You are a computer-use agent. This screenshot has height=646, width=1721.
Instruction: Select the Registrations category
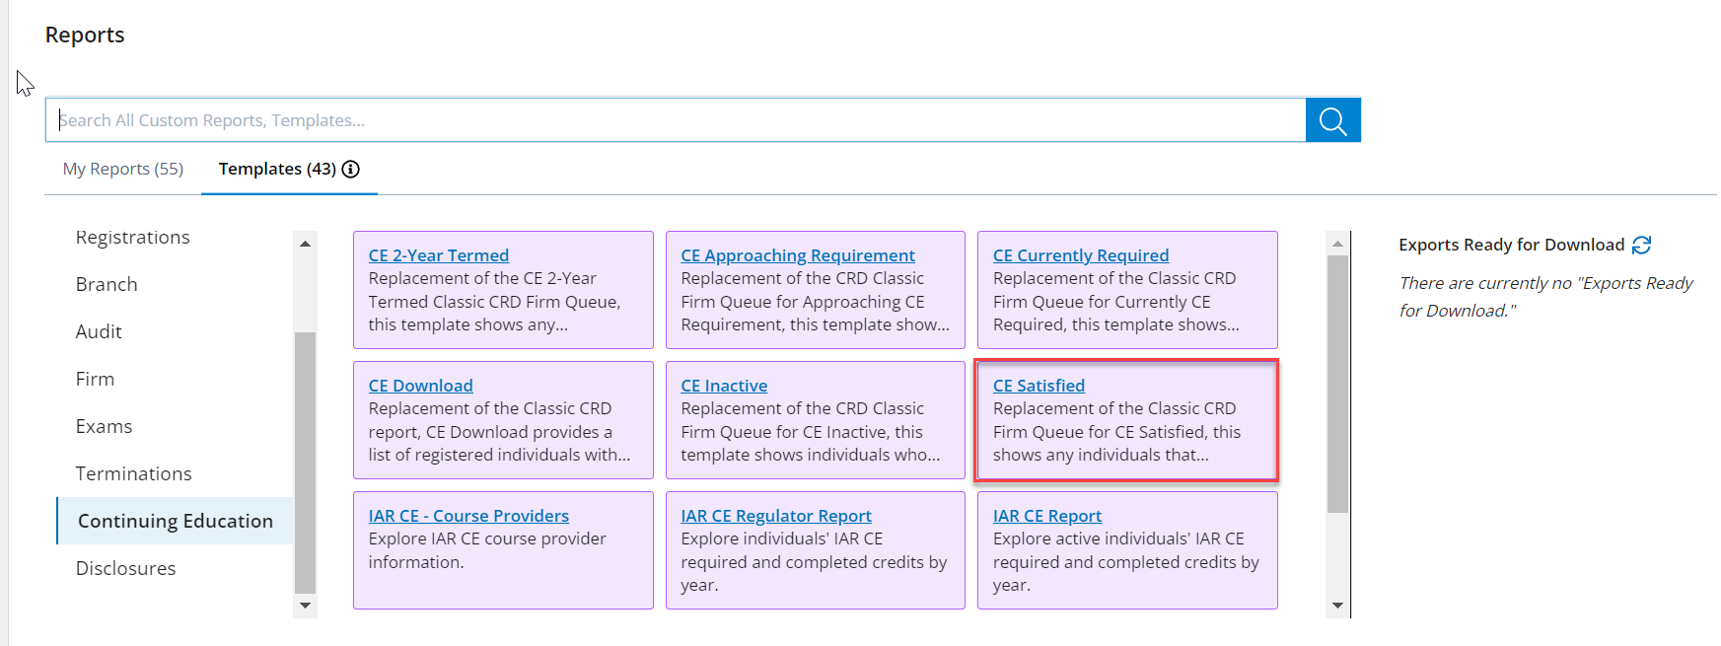point(133,238)
